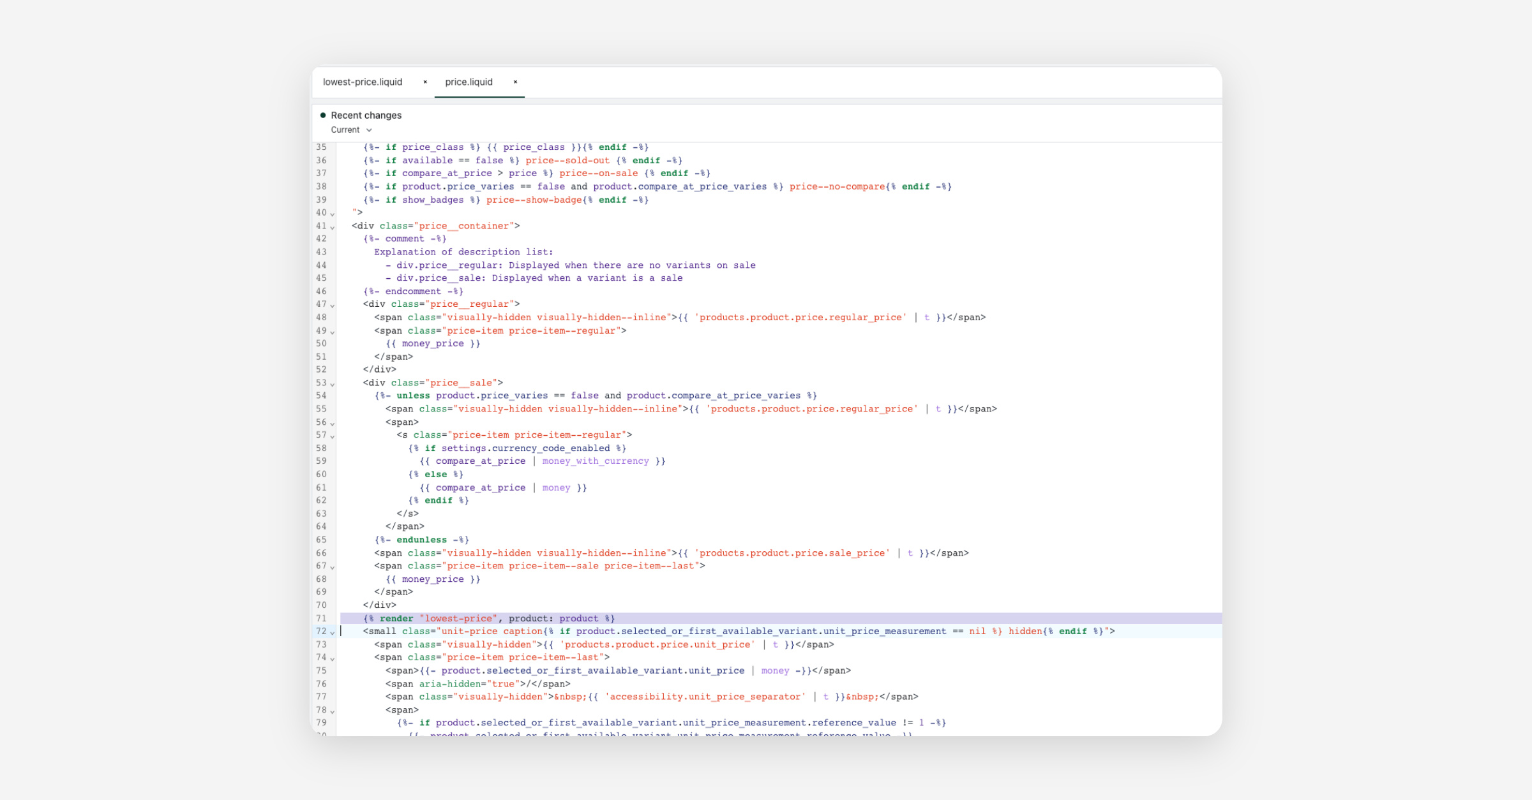This screenshot has width=1532, height=800.
Task: Close the lowest-price.liquid tab
Action: [x=425, y=82]
